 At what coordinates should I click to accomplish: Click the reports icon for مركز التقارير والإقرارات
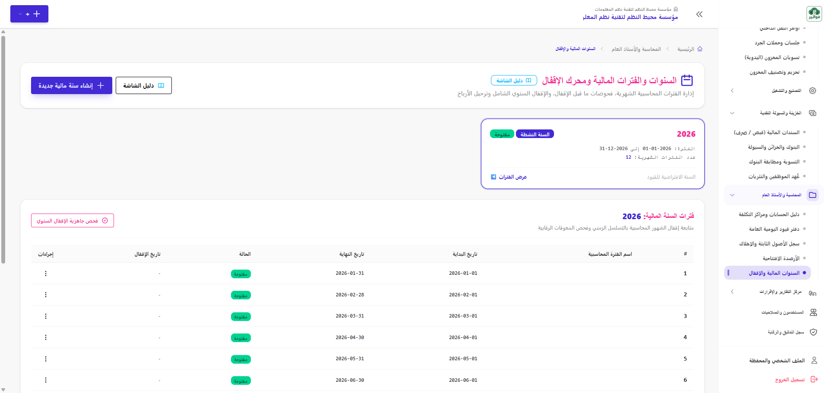(813, 293)
